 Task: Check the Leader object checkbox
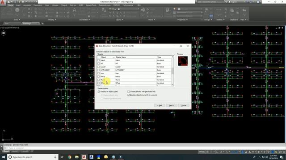click(99, 67)
